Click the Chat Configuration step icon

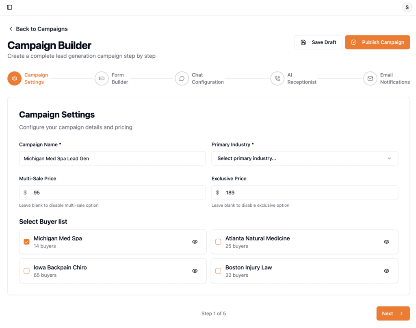182,78
